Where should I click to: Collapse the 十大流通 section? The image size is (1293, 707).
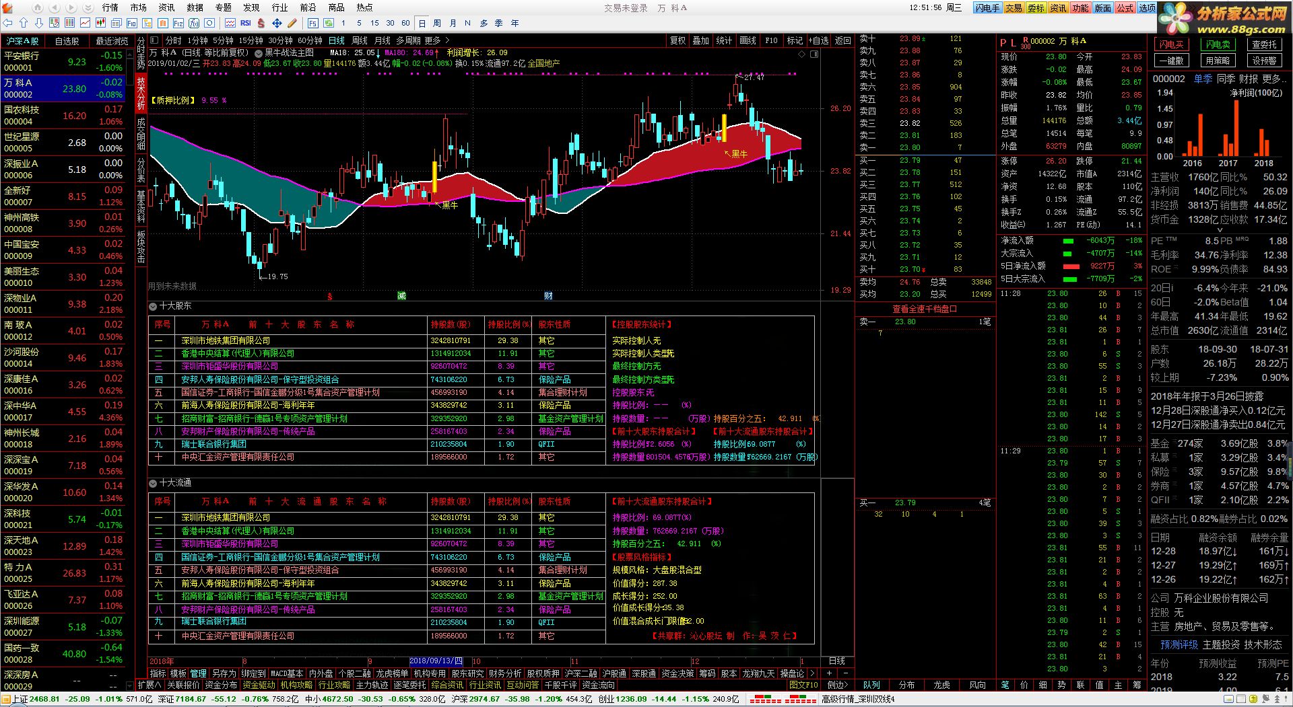tap(153, 483)
